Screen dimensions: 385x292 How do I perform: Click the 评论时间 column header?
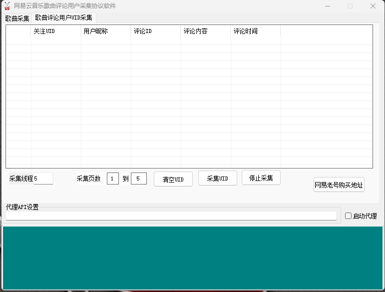(x=255, y=31)
